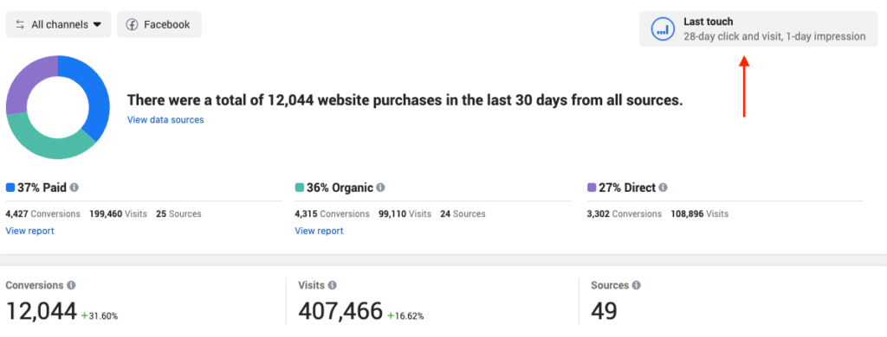Image resolution: width=887 pixels, height=337 pixels.
Task: Select the Facebook filter button
Action: click(x=159, y=25)
